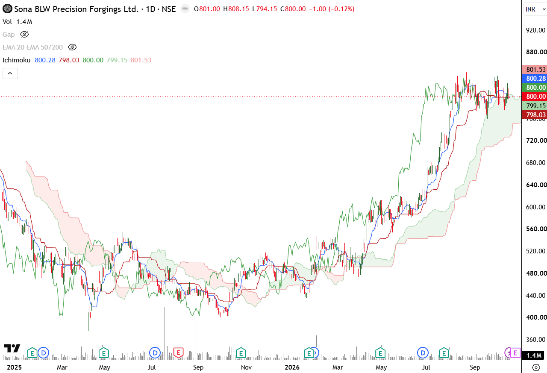Click the low price L794.15
Viewport: 547px width, 373px height.
(265, 9)
